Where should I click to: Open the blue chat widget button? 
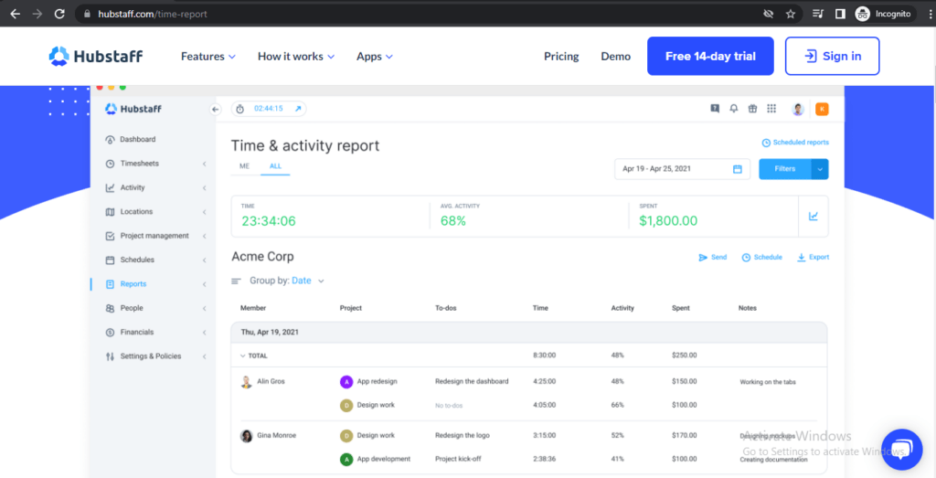902,450
